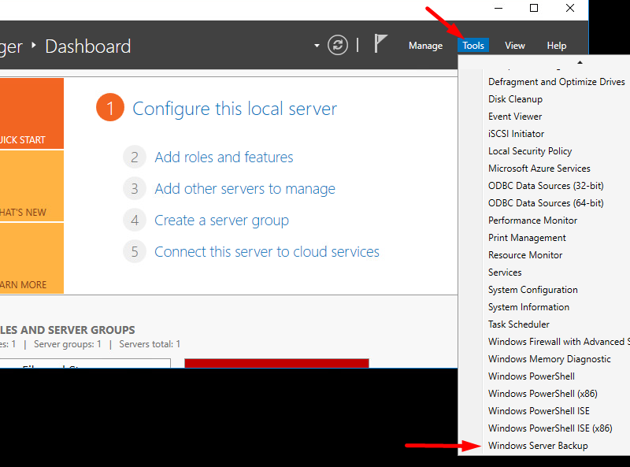
Task: Open the Manage menu
Action: (425, 46)
